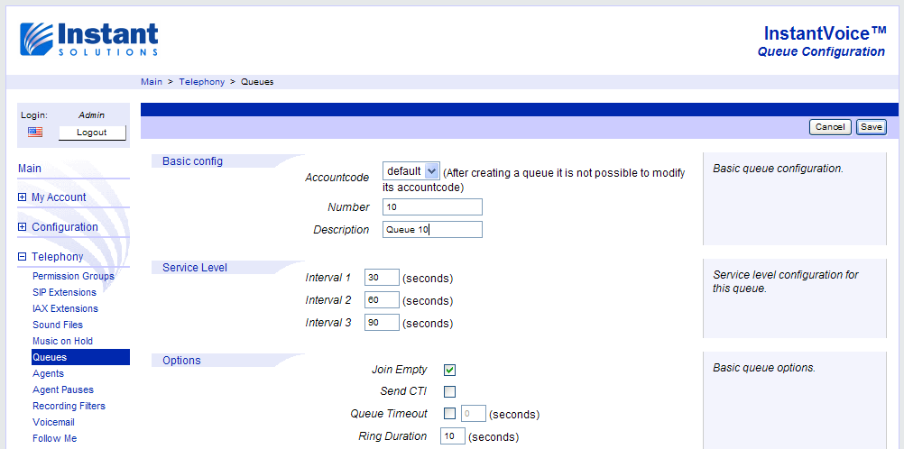Click the queue Number input field
Viewport: 904px width, 449px height.
point(432,207)
